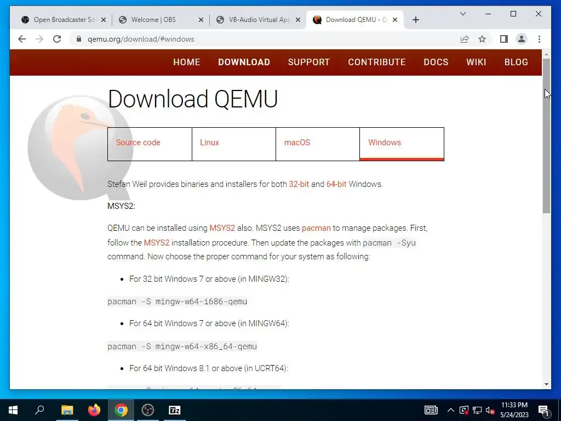Open the Windows Start menu

pos(13,410)
